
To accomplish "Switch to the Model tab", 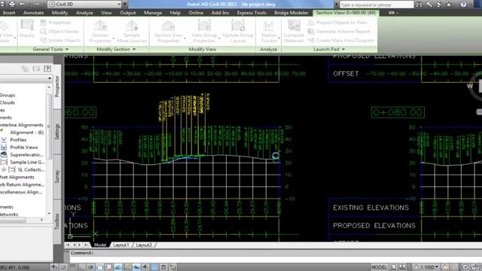I will tap(100, 245).
